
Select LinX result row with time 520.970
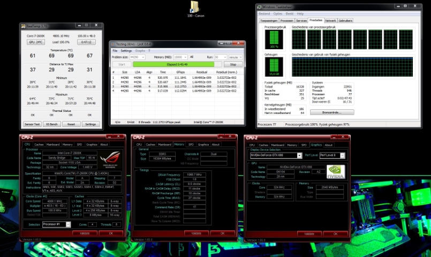(x=175, y=78)
